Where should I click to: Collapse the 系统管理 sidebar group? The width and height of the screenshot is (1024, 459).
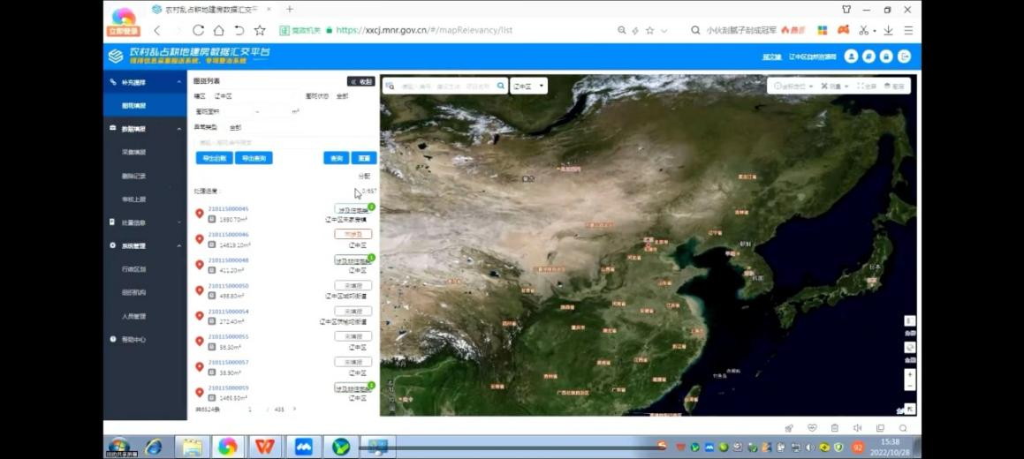[x=179, y=245]
